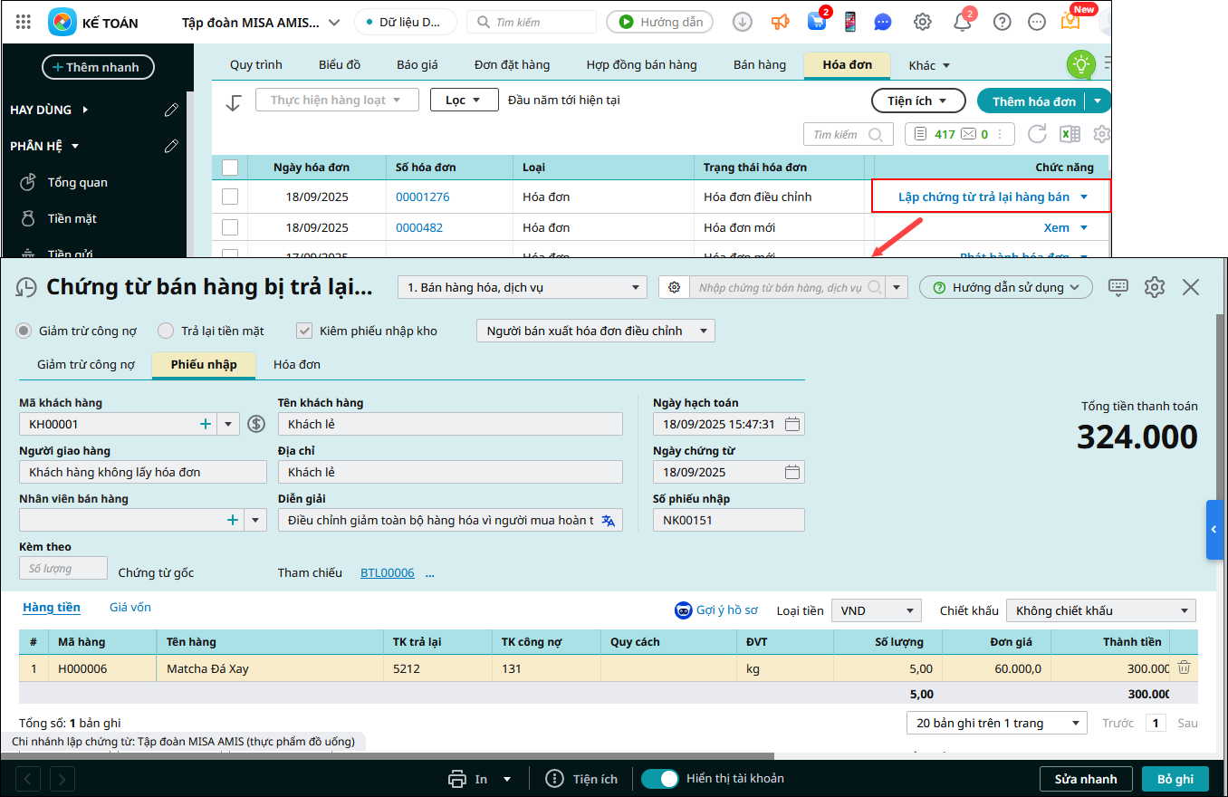Click the Số lượng attachment input field

(x=63, y=568)
